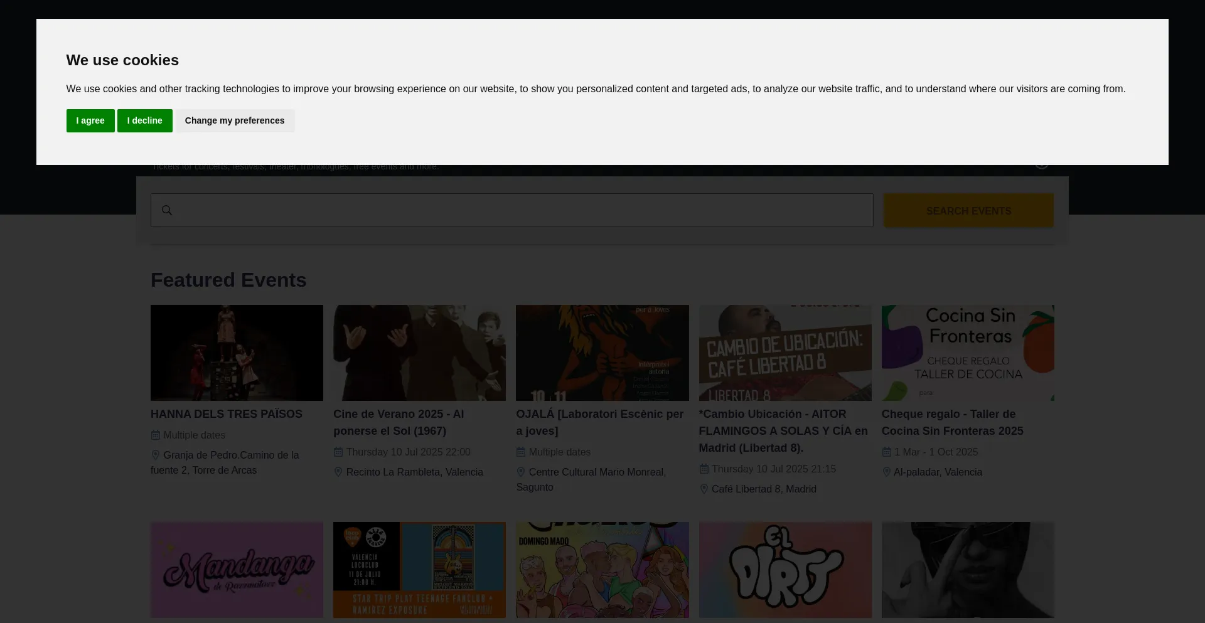Open the Valencia Loco Club Star Trip thumbnail
This screenshot has width=1205, height=623.
point(419,570)
